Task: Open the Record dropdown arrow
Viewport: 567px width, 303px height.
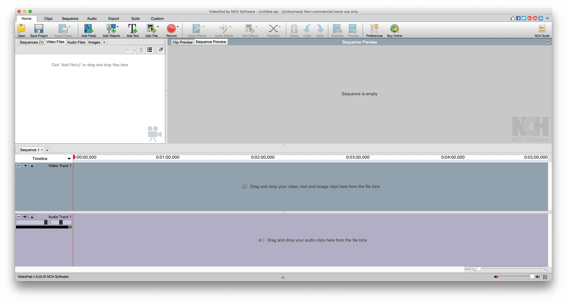Action: pyautogui.click(x=178, y=27)
